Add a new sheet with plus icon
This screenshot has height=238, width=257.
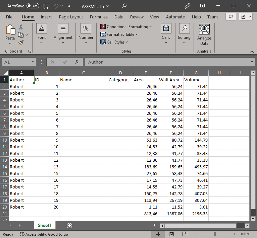click(69, 226)
